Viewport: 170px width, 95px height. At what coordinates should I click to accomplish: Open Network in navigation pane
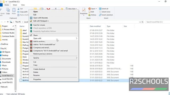[x=4, y=87]
